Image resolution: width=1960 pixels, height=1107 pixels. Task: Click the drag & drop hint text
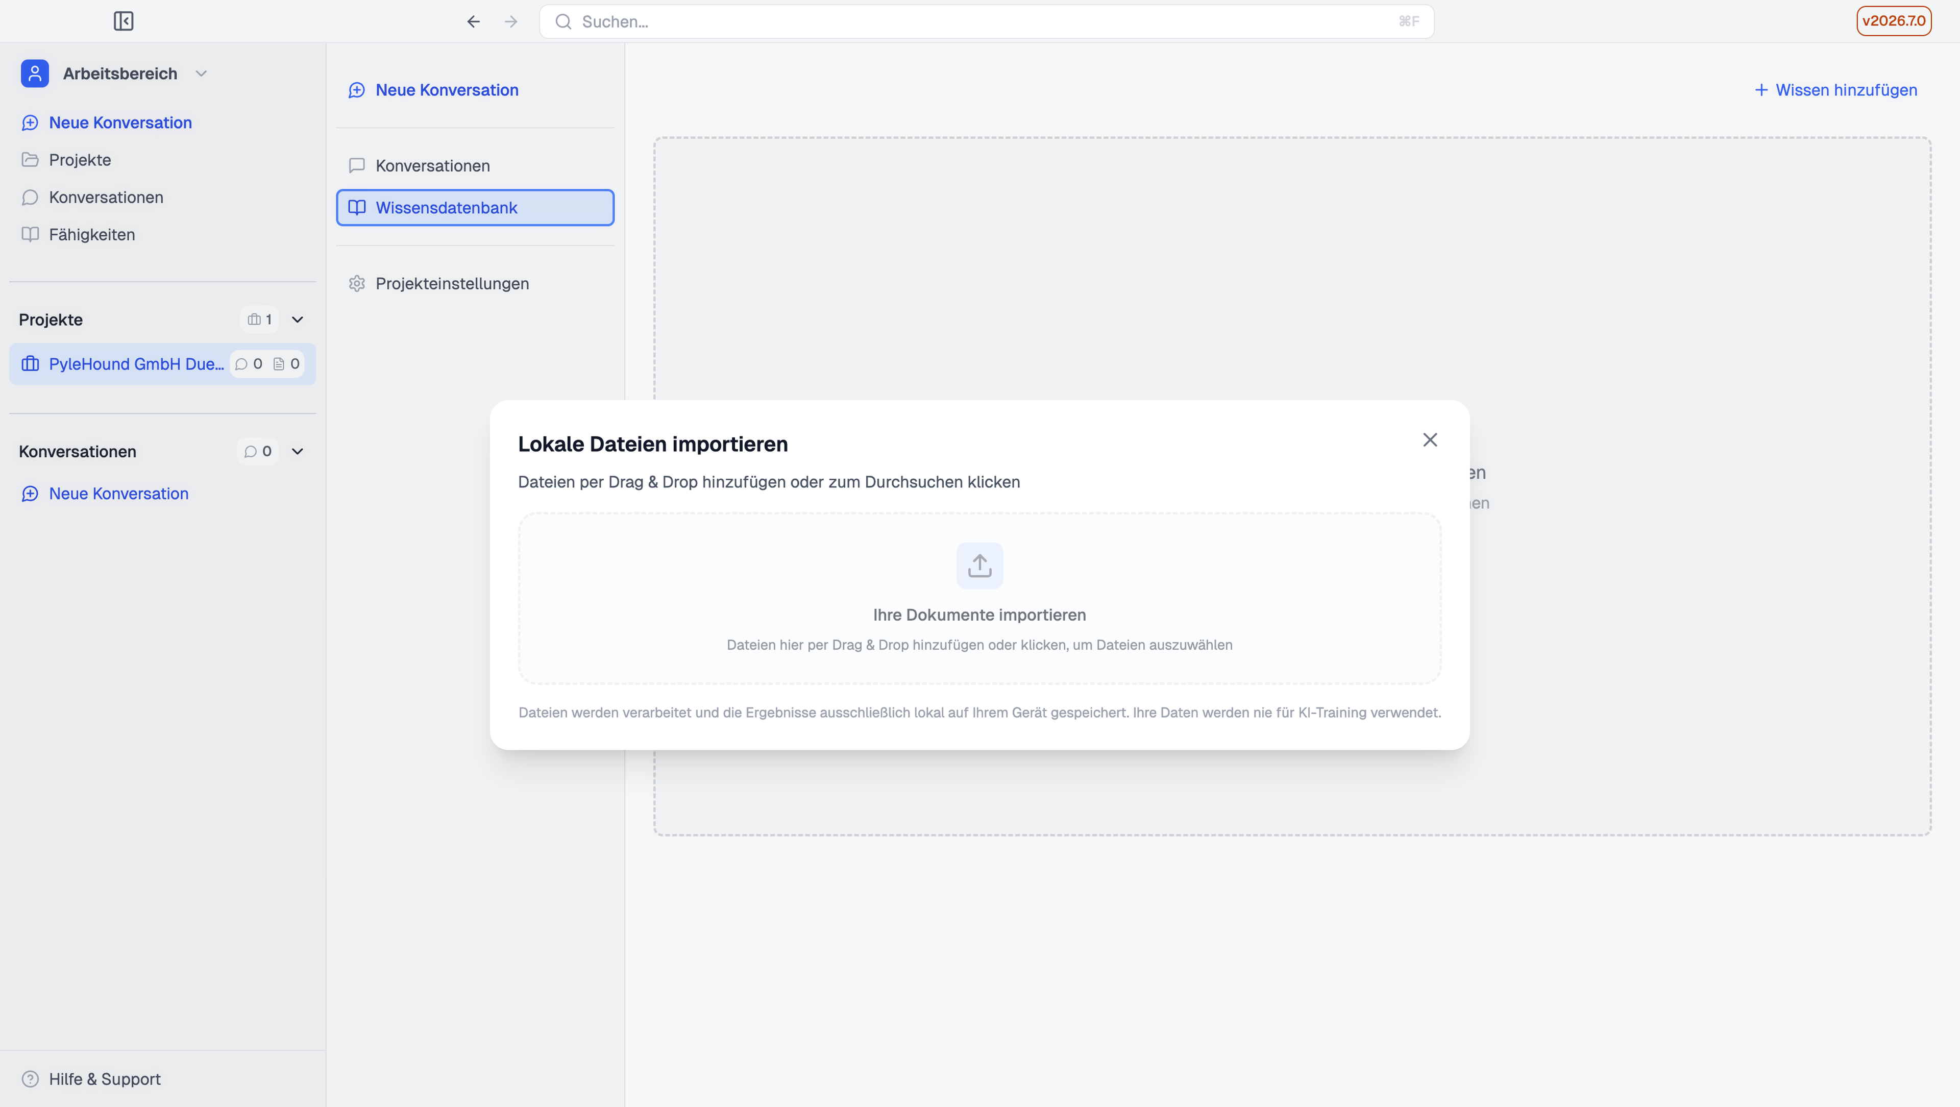[x=980, y=645]
